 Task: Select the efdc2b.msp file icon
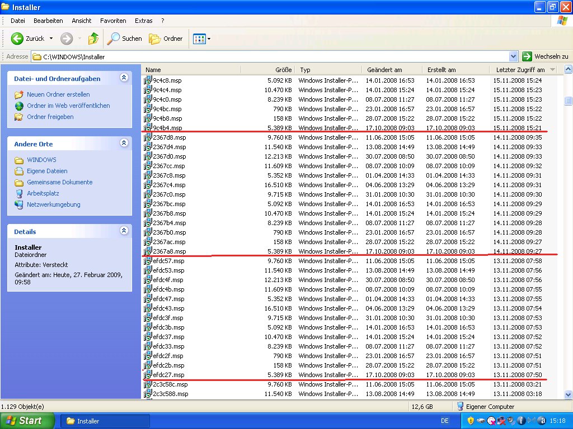148,365
